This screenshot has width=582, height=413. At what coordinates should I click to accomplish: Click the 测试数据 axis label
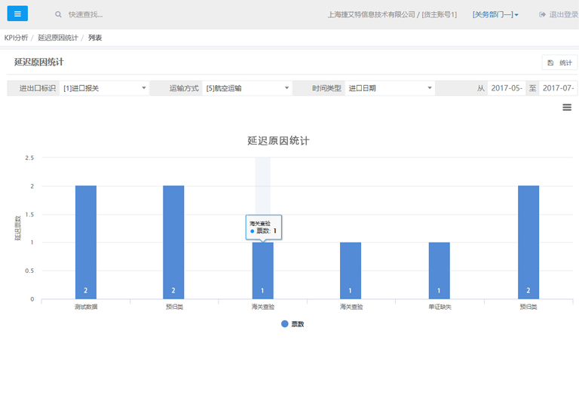click(x=86, y=307)
